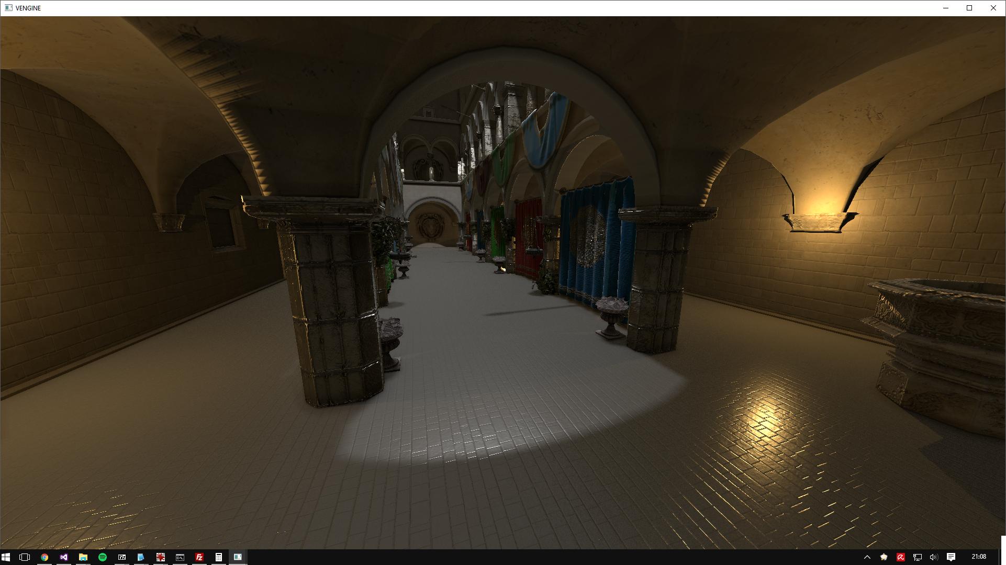
Task: Open the red puzzle-piece app on taskbar
Action: coord(160,557)
